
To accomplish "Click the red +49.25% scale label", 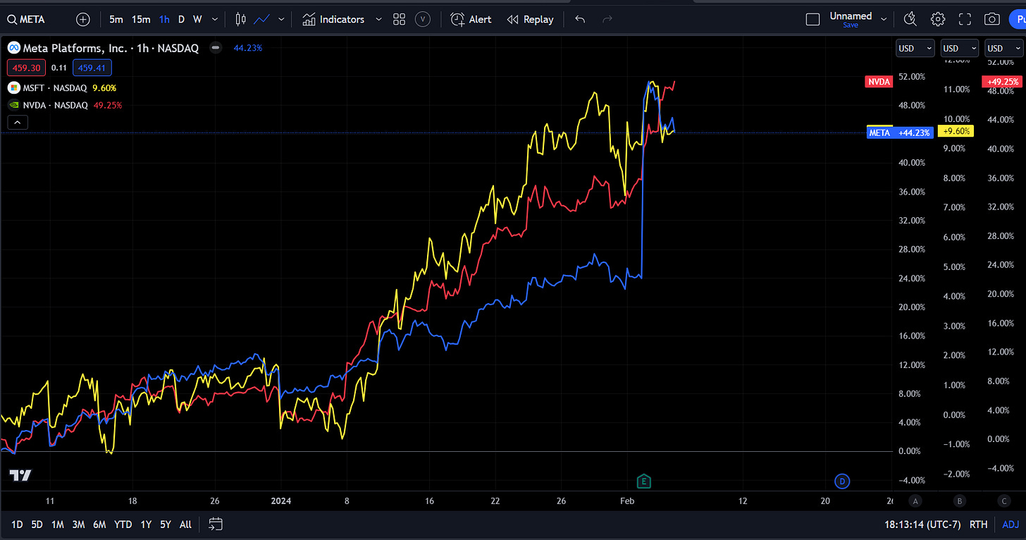I will click(x=1003, y=81).
